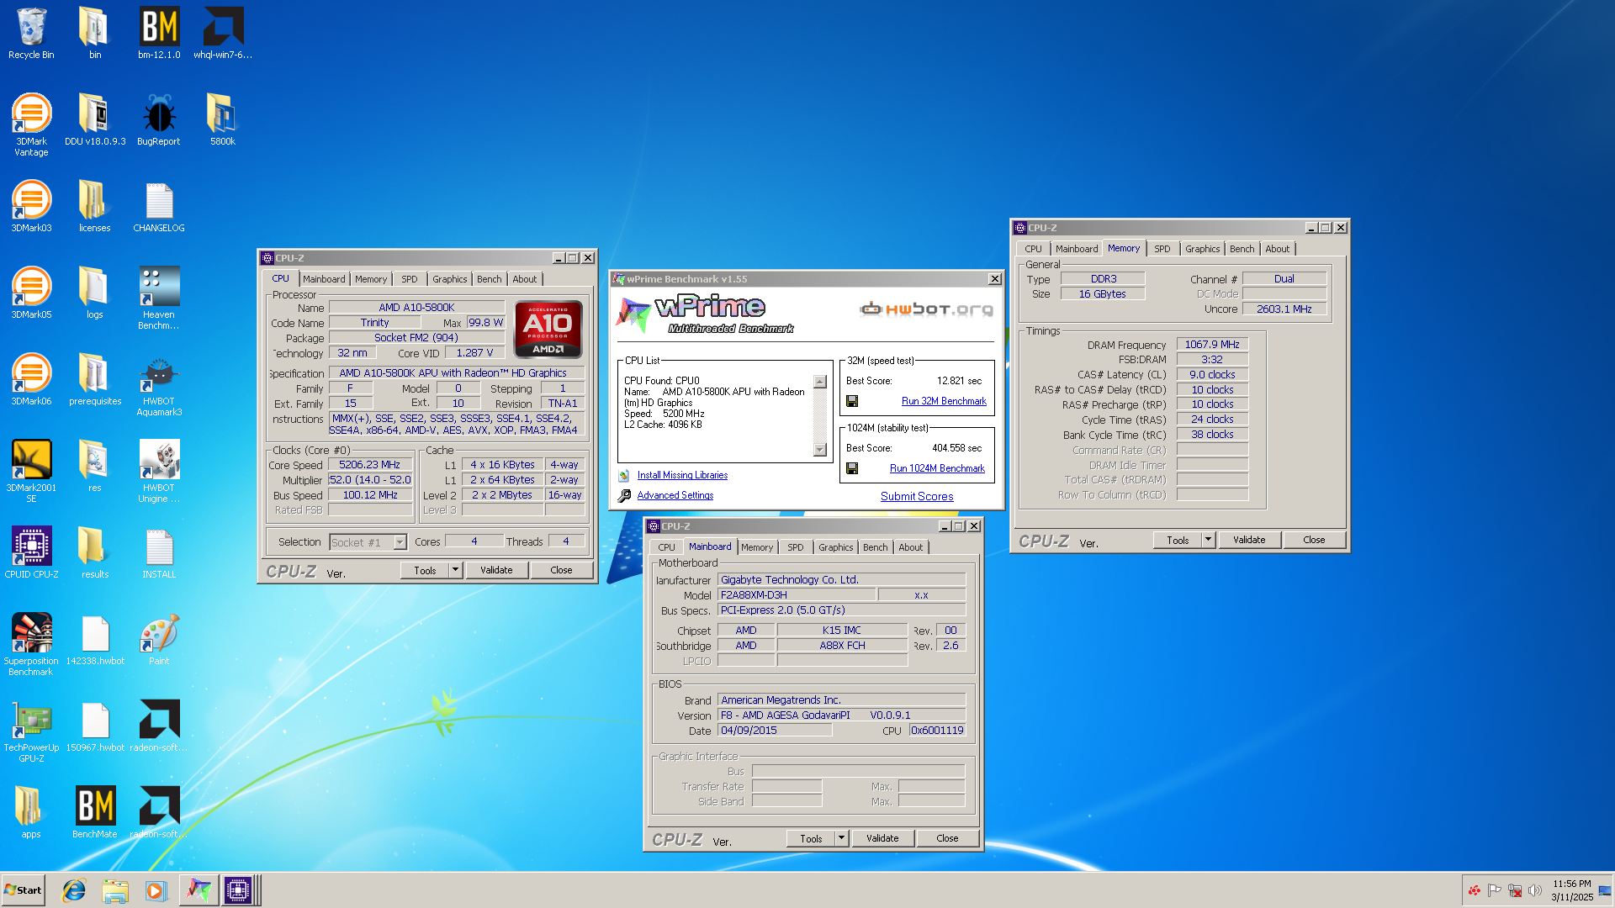Click Submit Scores link
This screenshot has width=1615, height=908.
click(917, 496)
